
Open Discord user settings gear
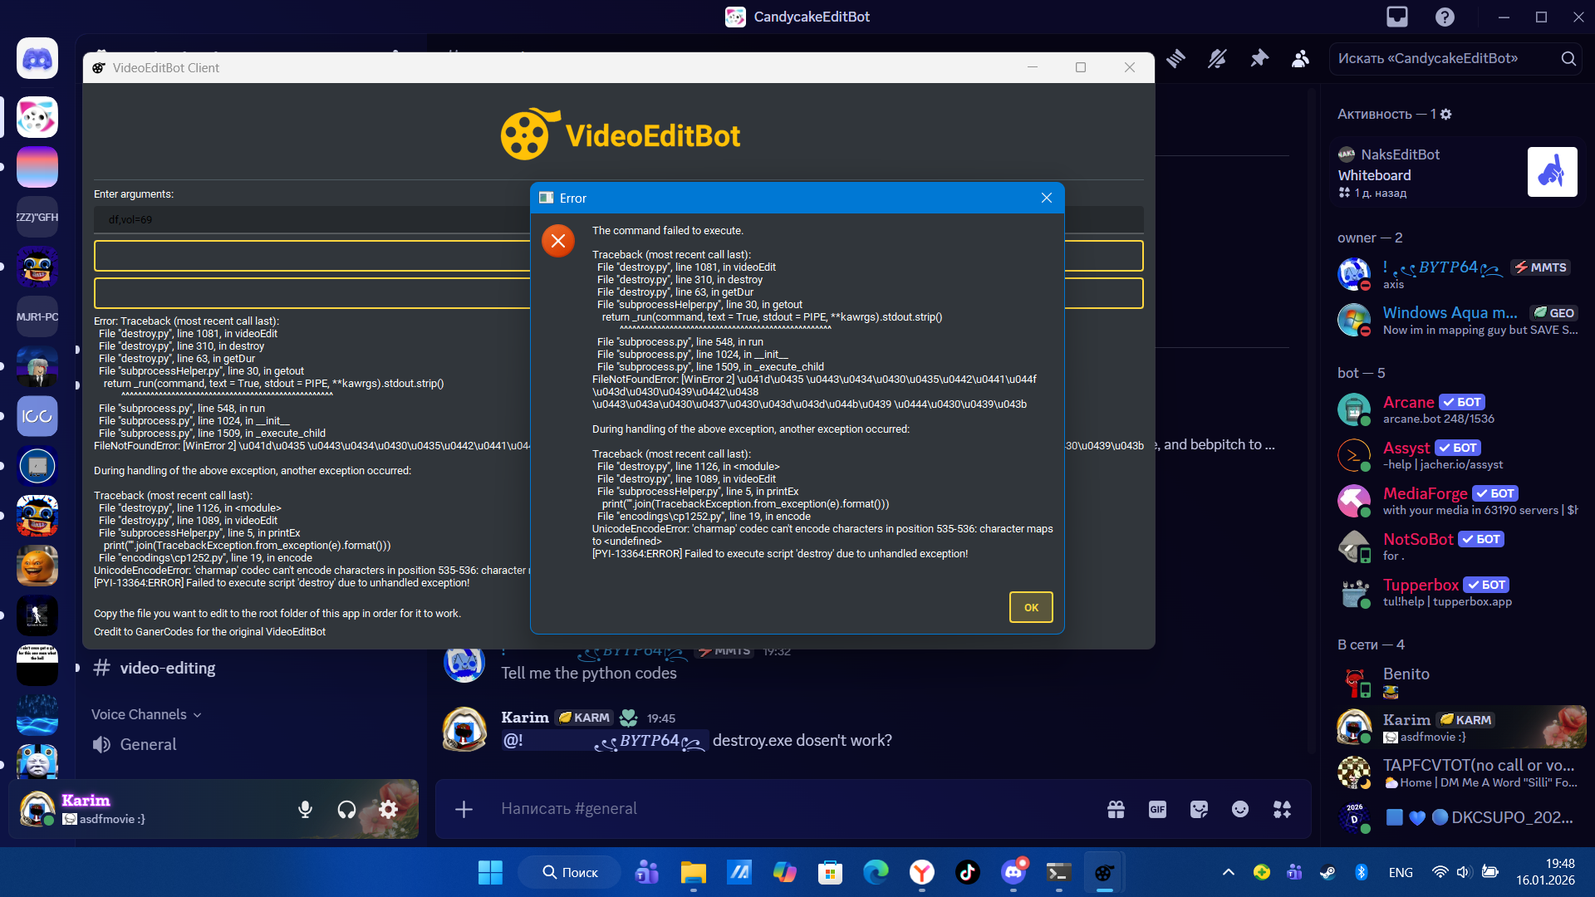(x=388, y=809)
